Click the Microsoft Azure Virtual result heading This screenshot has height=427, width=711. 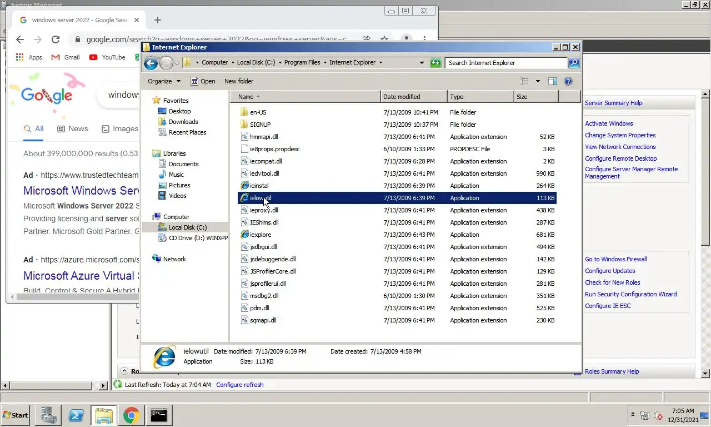click(x=81, y=276)
